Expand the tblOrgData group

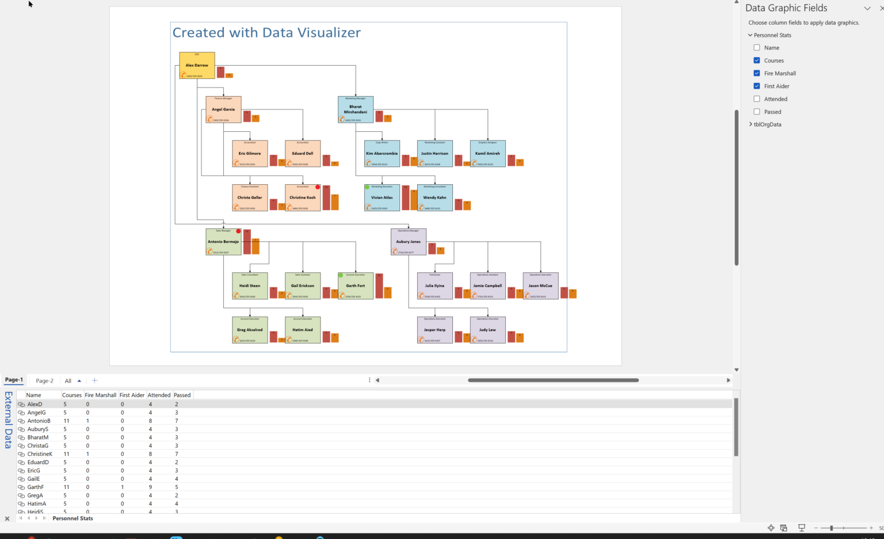[x=750, y=124]
